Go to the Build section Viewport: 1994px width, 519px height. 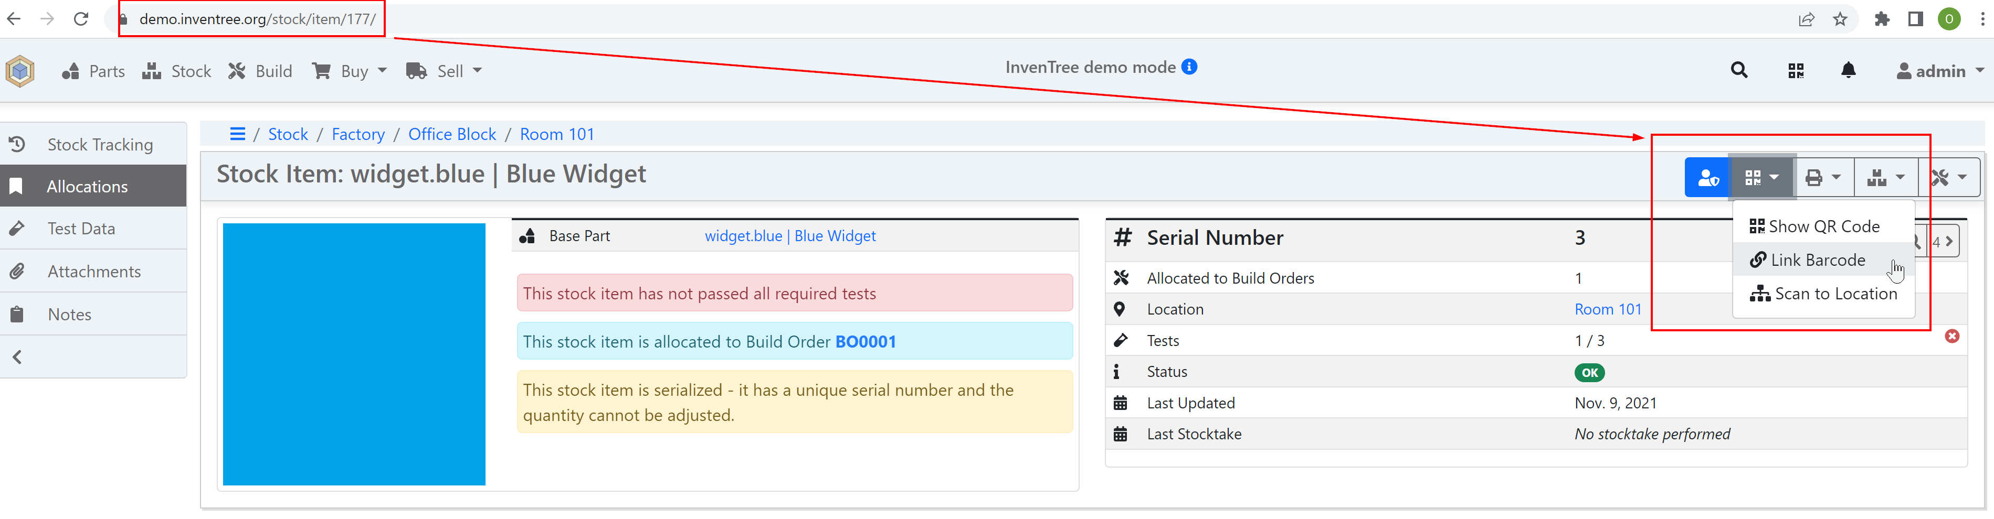point(260,71)
